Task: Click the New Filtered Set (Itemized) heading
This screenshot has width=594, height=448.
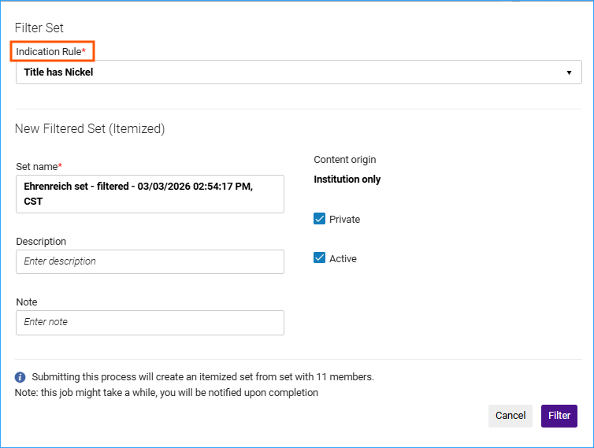Action: pyautogui.click(x=90, y=129)
